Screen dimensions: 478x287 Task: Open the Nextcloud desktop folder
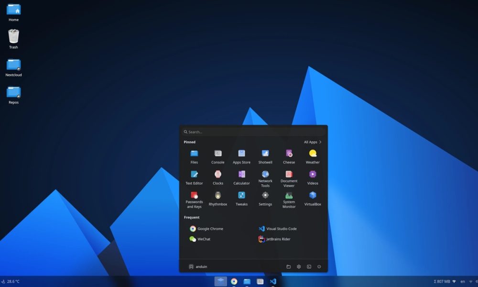click(13, 67)
